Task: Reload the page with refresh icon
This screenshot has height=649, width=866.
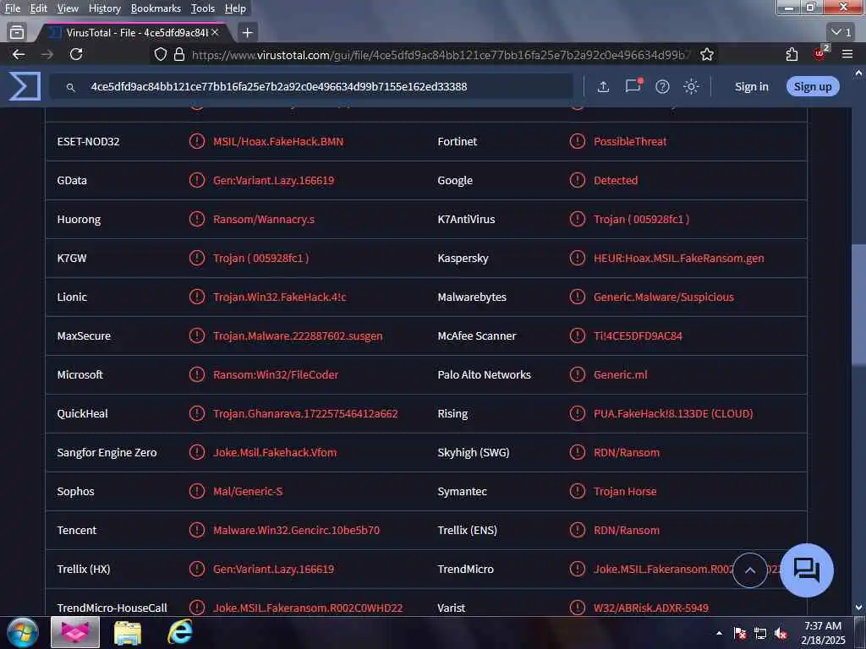Action: [x=76, y=54]
